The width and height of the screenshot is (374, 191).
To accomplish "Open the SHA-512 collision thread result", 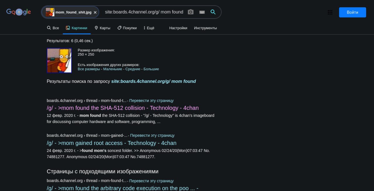I will [x=123, y=108].
